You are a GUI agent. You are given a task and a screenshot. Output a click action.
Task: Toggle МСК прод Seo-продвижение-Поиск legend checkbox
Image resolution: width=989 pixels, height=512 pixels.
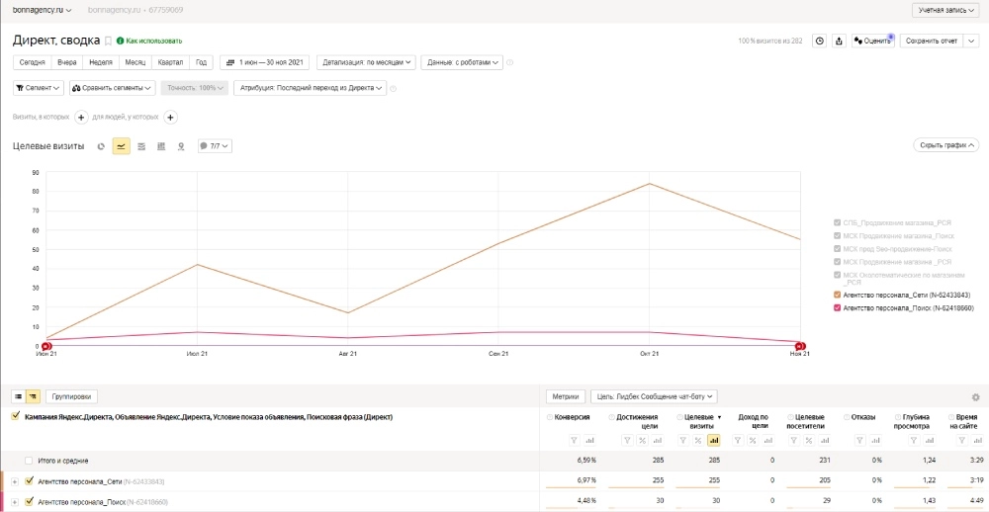coord(837,248)
